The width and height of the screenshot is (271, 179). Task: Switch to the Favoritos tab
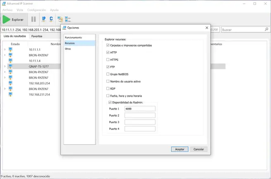37,36
